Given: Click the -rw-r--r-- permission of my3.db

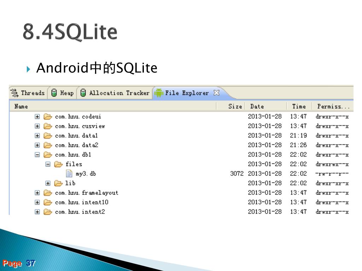Looking at the screenshot, I should 332,174.
